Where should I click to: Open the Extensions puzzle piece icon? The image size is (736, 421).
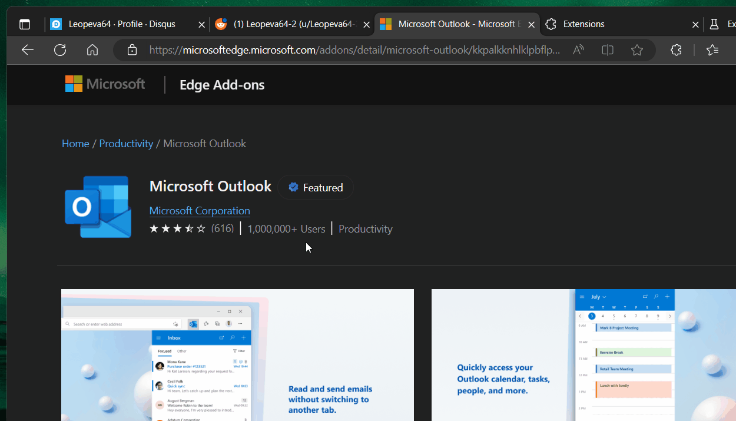[x=675, y=50]
